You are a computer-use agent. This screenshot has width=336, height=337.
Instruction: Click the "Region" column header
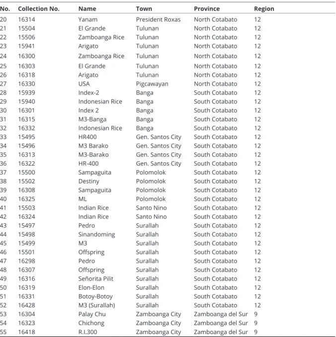[264, 9]
